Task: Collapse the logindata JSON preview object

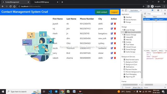Action: [x=144, y=51]
